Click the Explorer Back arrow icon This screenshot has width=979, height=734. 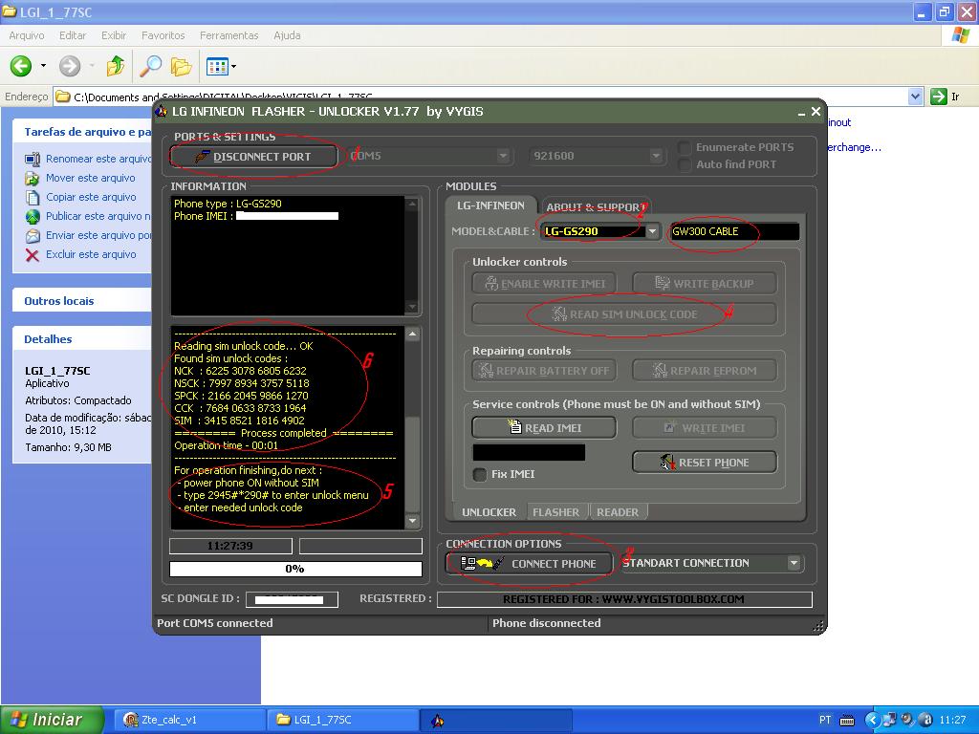pyautogui.click(x=21, y=66)
